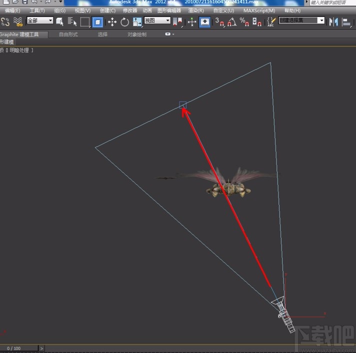Screen dimensions: 356x353
Task: Open the Select by Name tool
Action: [72, 22]
